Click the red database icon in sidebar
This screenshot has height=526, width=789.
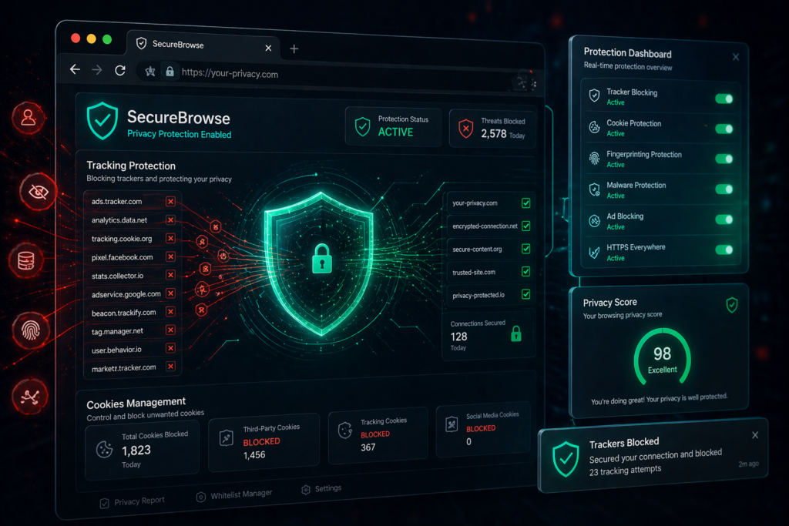(x=27, y=260)
